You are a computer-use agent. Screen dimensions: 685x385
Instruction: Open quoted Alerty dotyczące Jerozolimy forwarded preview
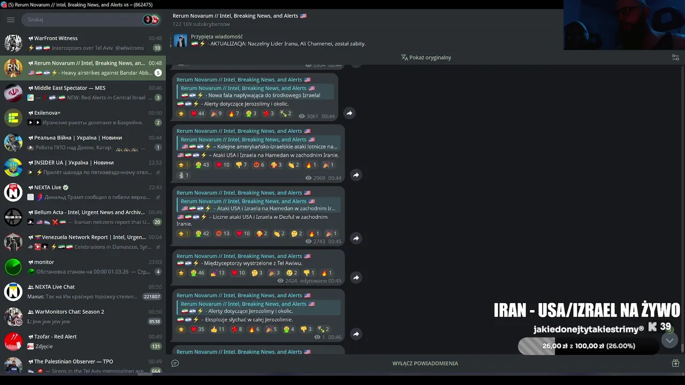[x=259, y=307]
